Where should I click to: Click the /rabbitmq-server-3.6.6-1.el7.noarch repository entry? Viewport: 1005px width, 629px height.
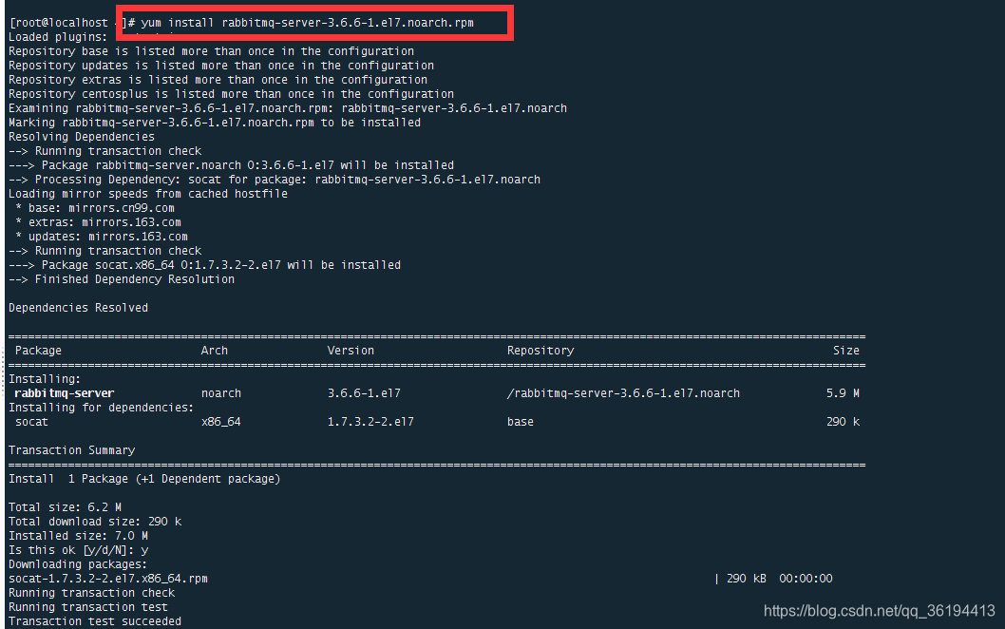(x=623, y=393)
